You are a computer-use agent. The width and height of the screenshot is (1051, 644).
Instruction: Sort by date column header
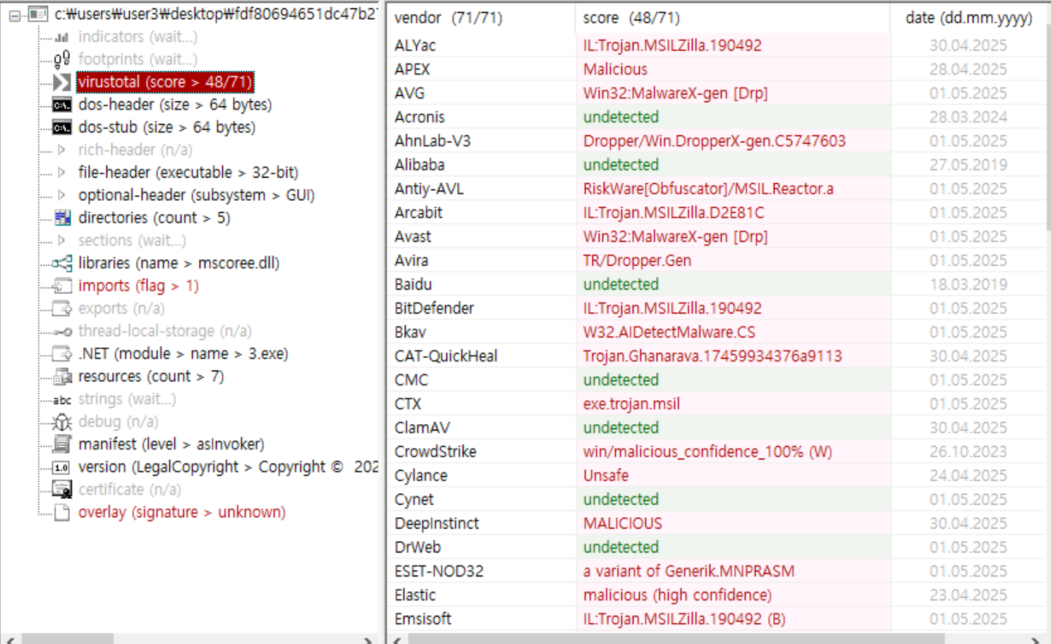point(968,18)
